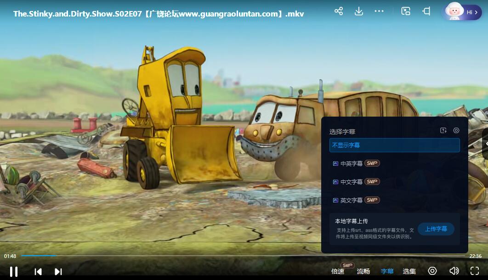Click the SVIP badge beside 中英字幕
Screen dimensions: 488x280
pyautogui.click(x=372, y=163)
